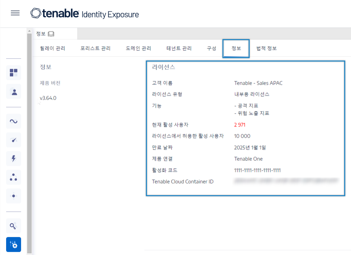The height and width of the screenshot is (255, 351).
Task: Select the 정보 tab
Action: 236,48
